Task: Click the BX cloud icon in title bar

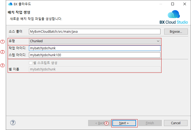Action: 10,4
